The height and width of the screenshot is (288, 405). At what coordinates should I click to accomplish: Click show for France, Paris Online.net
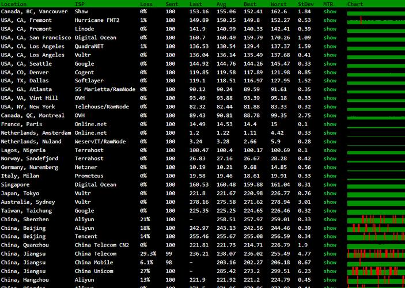pos(330,124)
